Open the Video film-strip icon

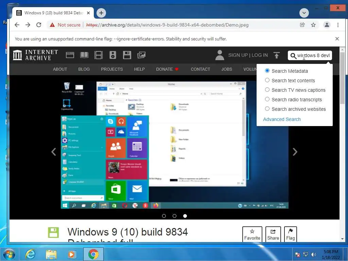point(98,55)
